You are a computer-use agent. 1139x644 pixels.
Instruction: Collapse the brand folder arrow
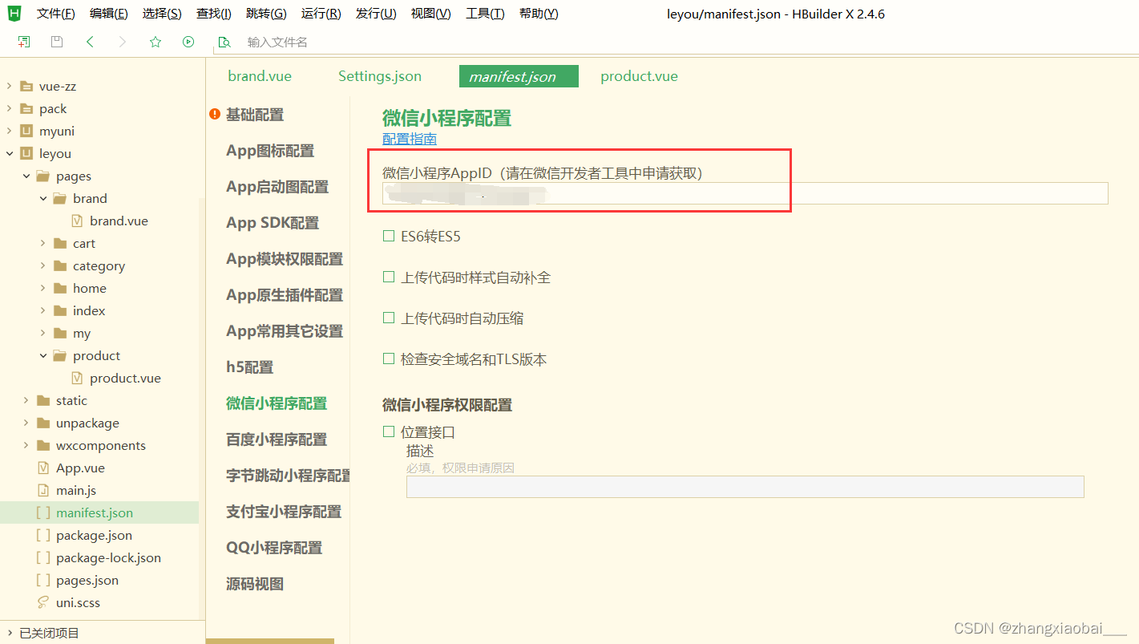coord(42,198)
